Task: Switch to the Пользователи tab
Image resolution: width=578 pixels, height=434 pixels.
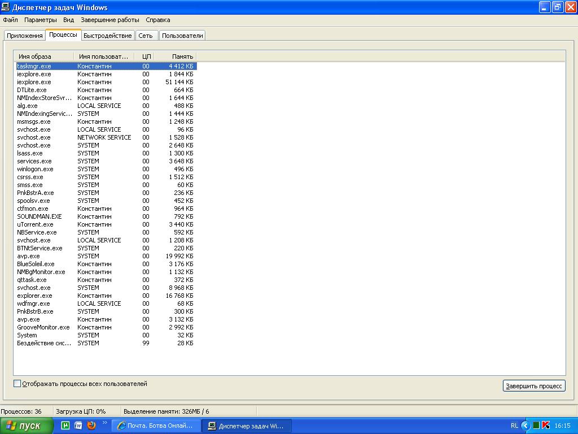Action: click(182, 36)
